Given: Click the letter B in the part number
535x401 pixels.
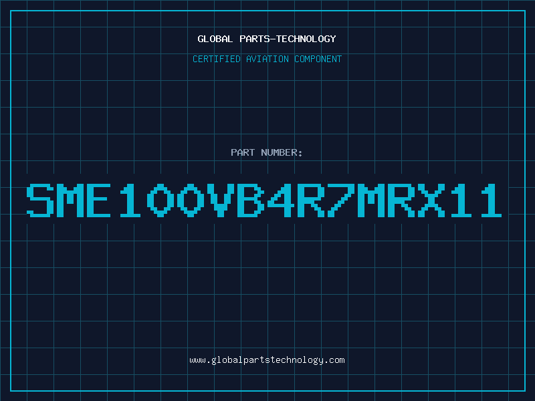Looking at the screenshot, I should [x=250, y=200].
